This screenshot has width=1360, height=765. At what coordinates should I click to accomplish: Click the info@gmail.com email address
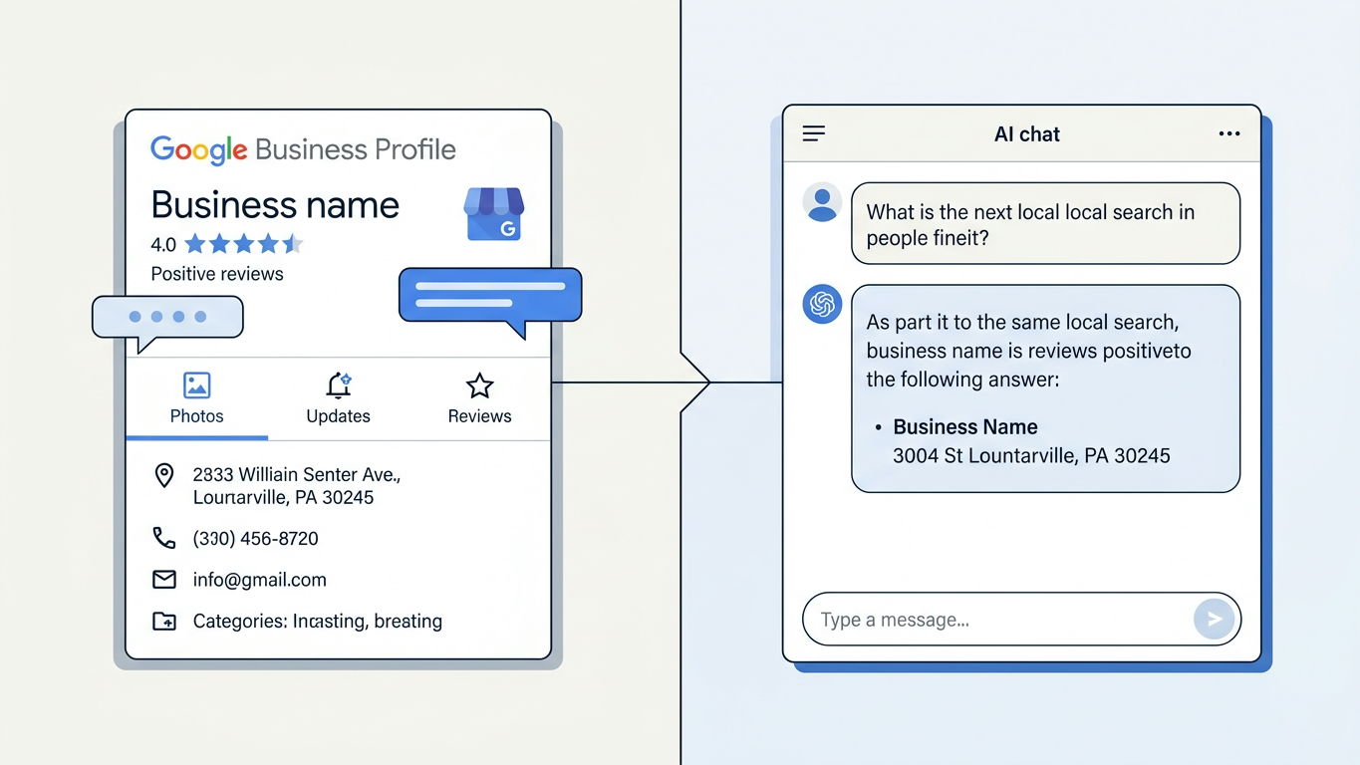(260, 580)
